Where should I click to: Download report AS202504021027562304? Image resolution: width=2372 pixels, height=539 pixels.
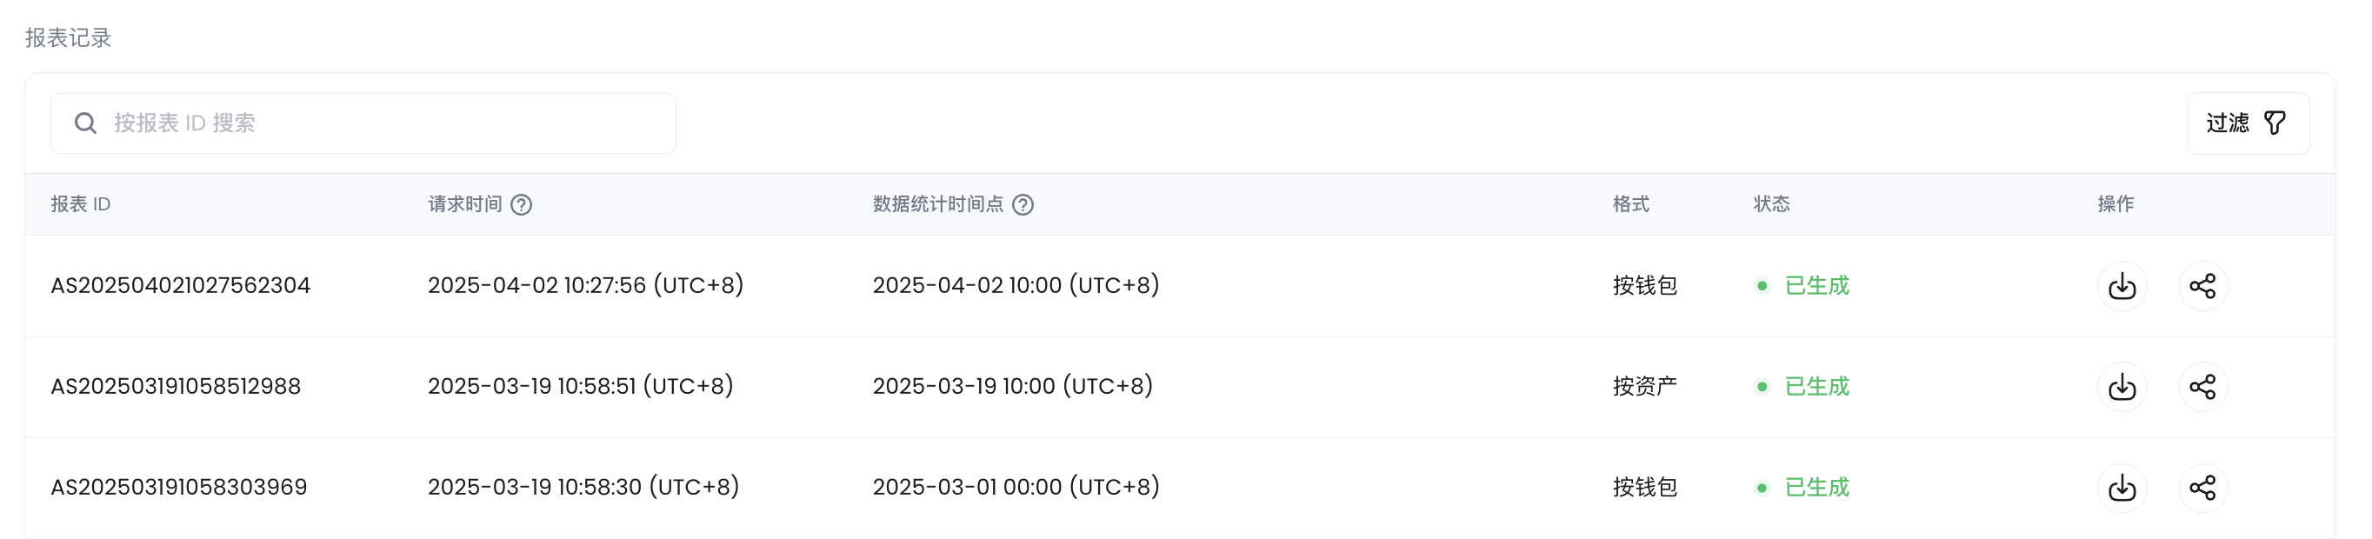pyautogui.click(x=2122, y=286)
